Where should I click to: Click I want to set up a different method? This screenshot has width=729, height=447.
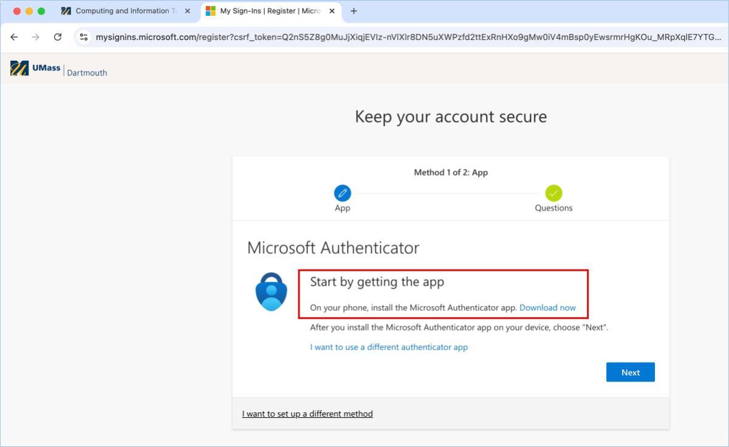pyautogui.click(x=307, y=414)
